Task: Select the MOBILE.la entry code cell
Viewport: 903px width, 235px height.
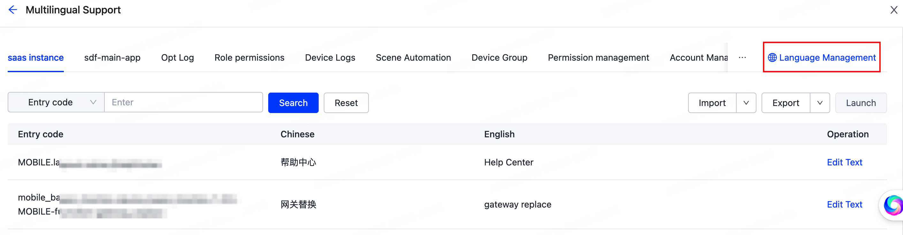Action: 90,163
